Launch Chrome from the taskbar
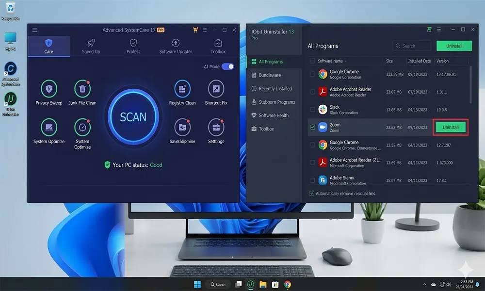Image resolution: width=485 pixels, height=291 pixels. [287, 284]
